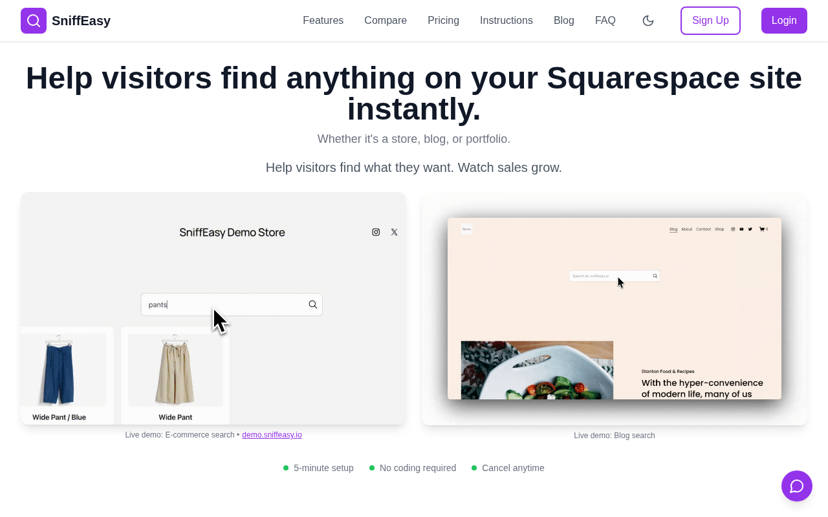Click the Sign Up button
Screen dimensions: 828x517
(x=710, y=21)
